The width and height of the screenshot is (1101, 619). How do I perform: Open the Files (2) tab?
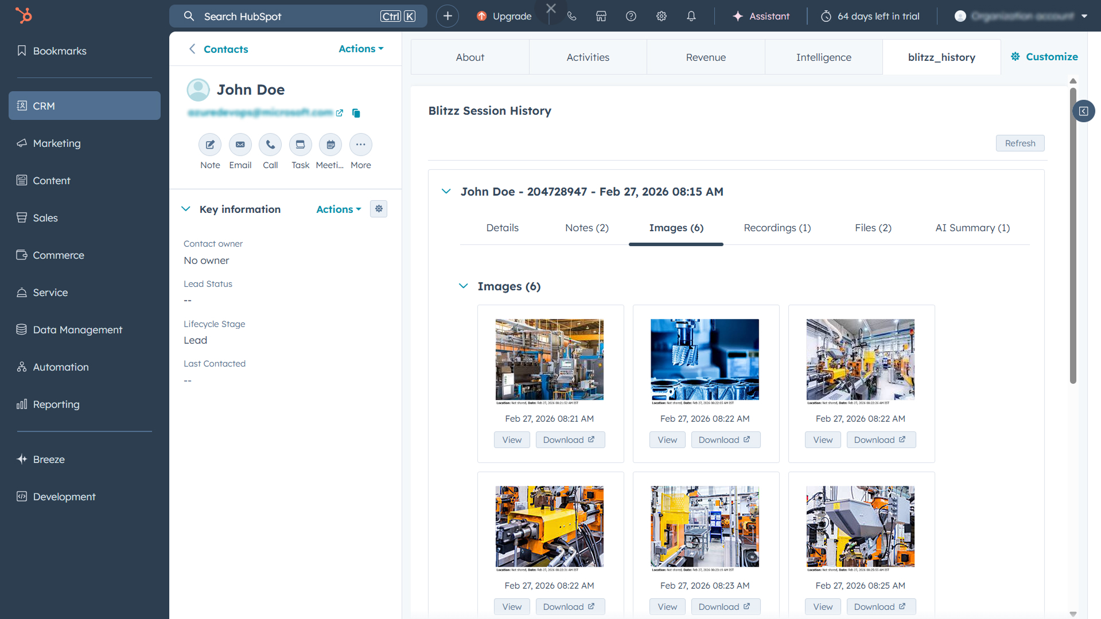(x=873, y=228)
